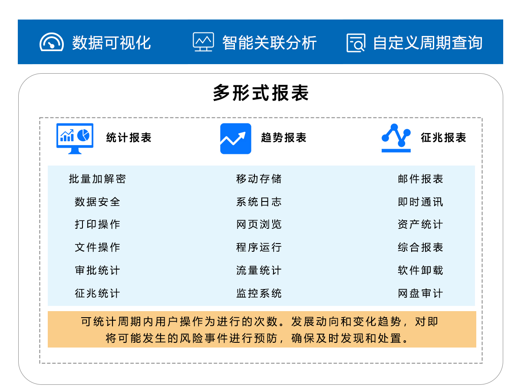Open the 统计报表 heading

129,138
